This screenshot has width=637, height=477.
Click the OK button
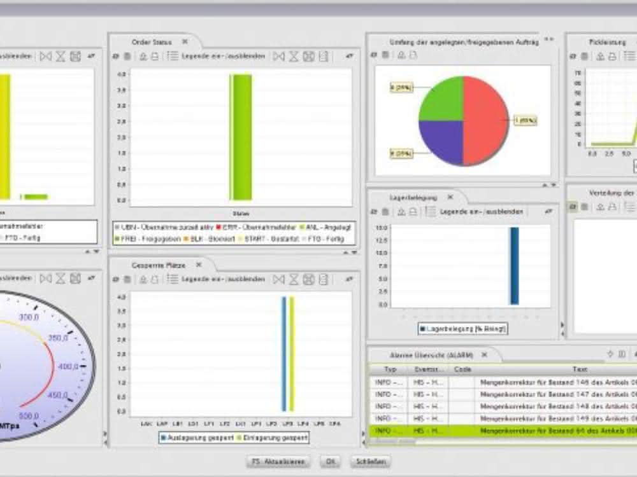(x=330, y=462)
